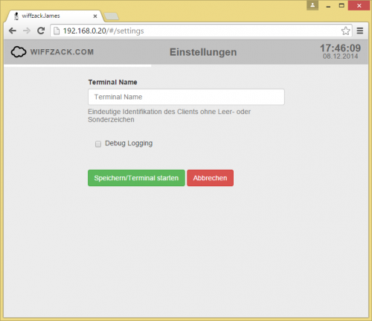372x321 pixels.
Task: Click the browser forward arrow
Action: pos(27,31)
